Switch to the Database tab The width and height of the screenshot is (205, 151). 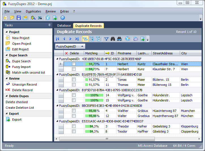(64, 25)
